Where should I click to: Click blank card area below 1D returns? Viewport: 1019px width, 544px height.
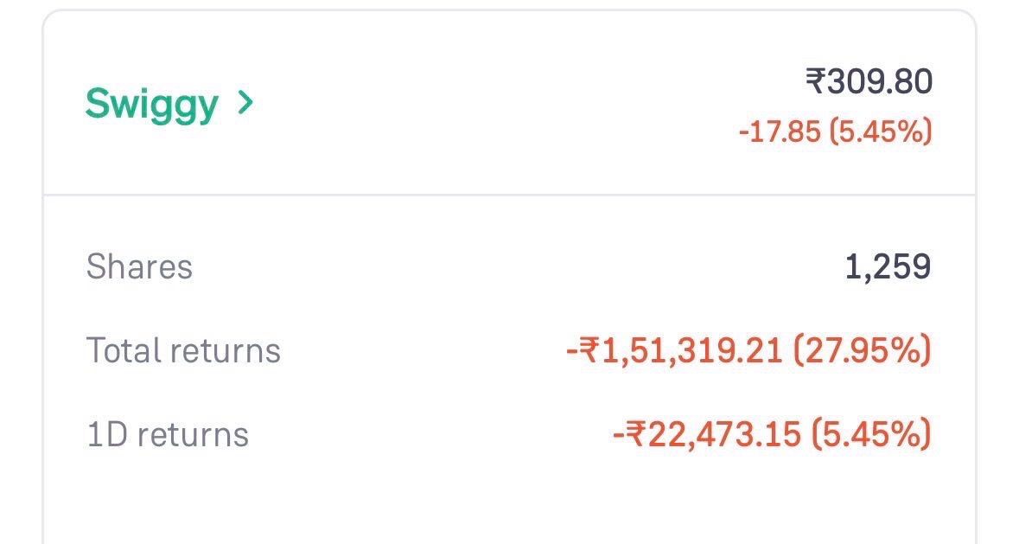click(509, 502)
